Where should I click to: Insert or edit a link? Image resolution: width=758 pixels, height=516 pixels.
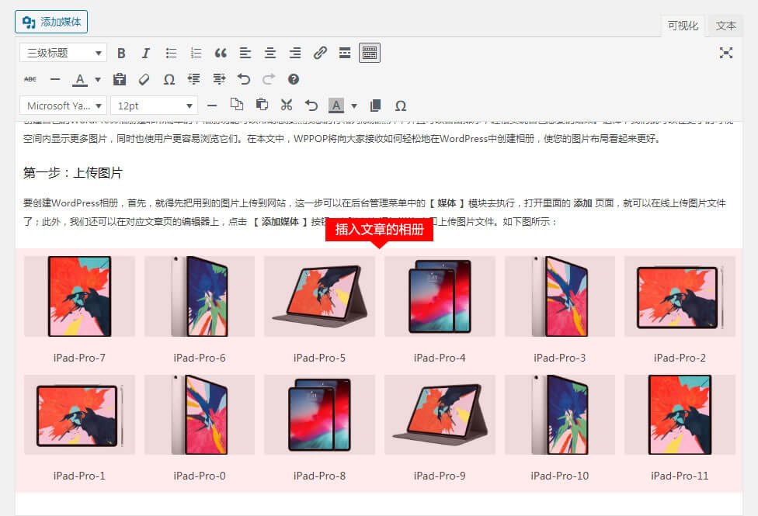(x=320, y=53)
